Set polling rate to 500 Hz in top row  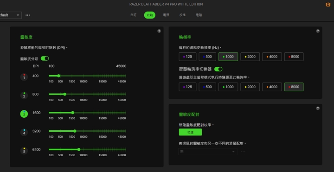coord(207,57)
